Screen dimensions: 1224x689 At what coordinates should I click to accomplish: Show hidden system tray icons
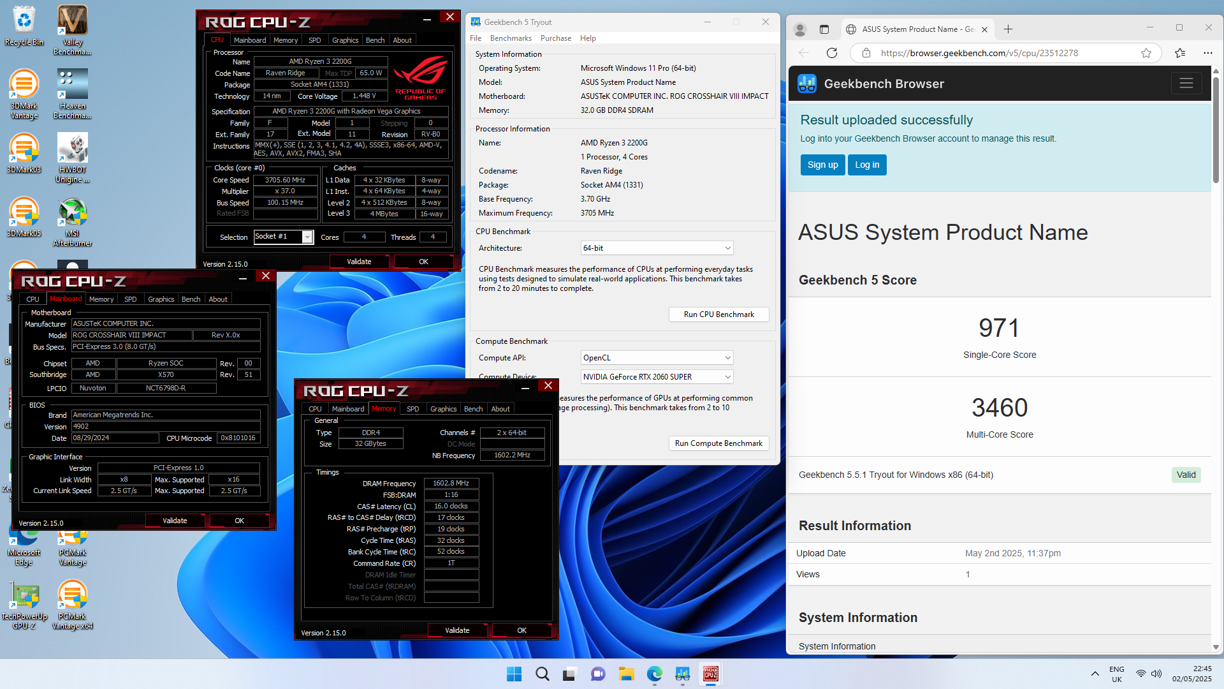click(1095, 674)
